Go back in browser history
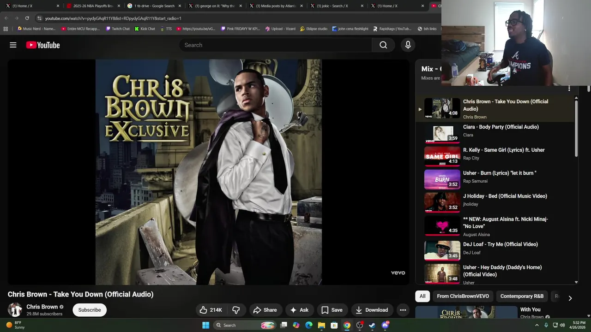The height and width of the screenshot is (332, 591). coord(6,18)
